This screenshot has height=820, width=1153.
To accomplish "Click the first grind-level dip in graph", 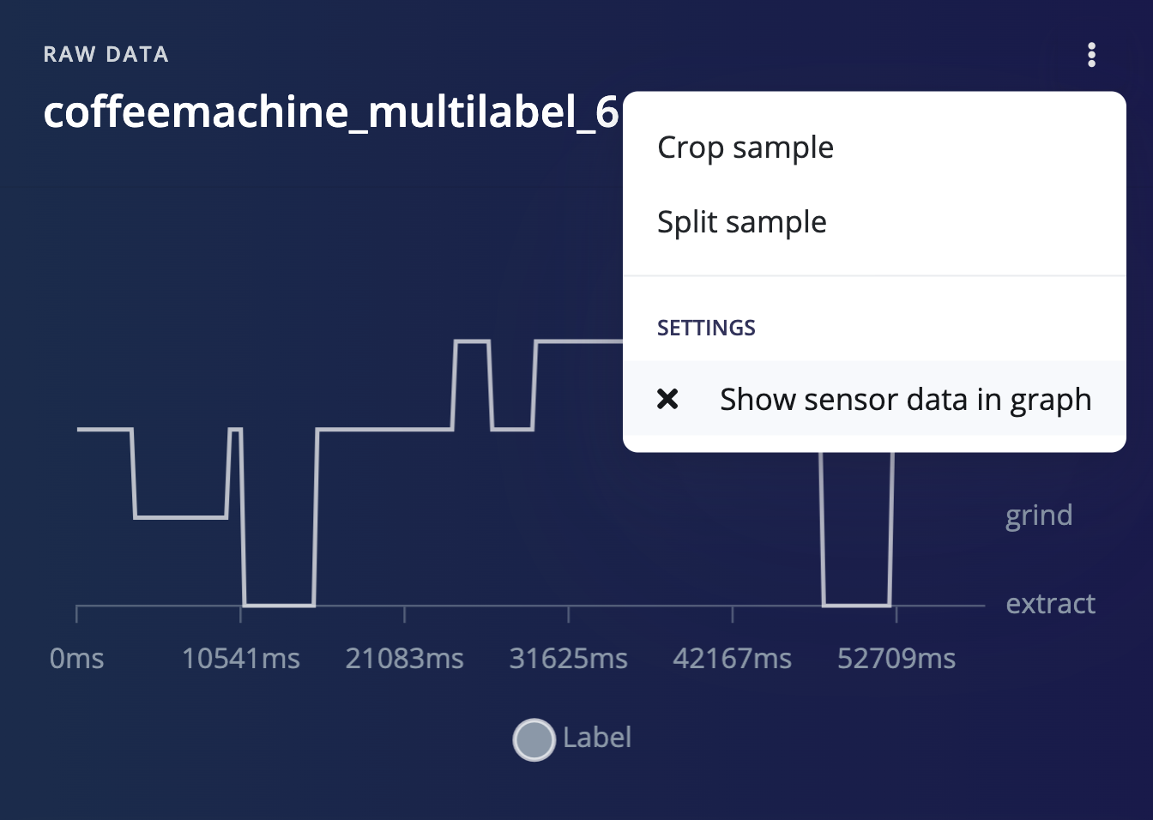I will click(181, 517).
